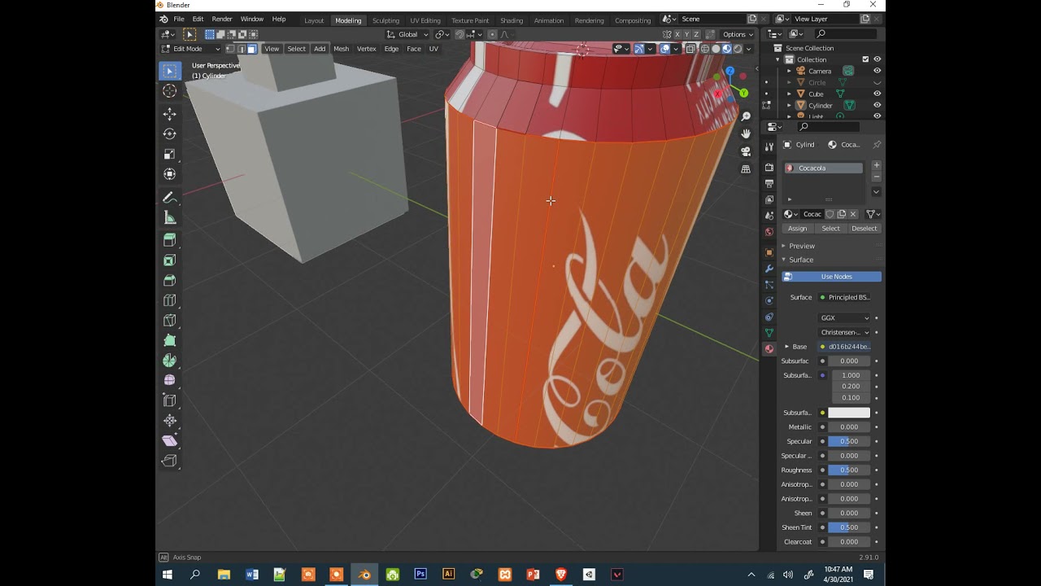The height and width of the screenshot is (586, 1041).
Task: Toggle proportional editing
Action: pyautogui.click(x=491, y=34)
